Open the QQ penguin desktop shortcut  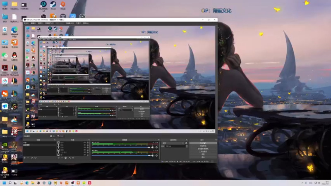[14, 56]
